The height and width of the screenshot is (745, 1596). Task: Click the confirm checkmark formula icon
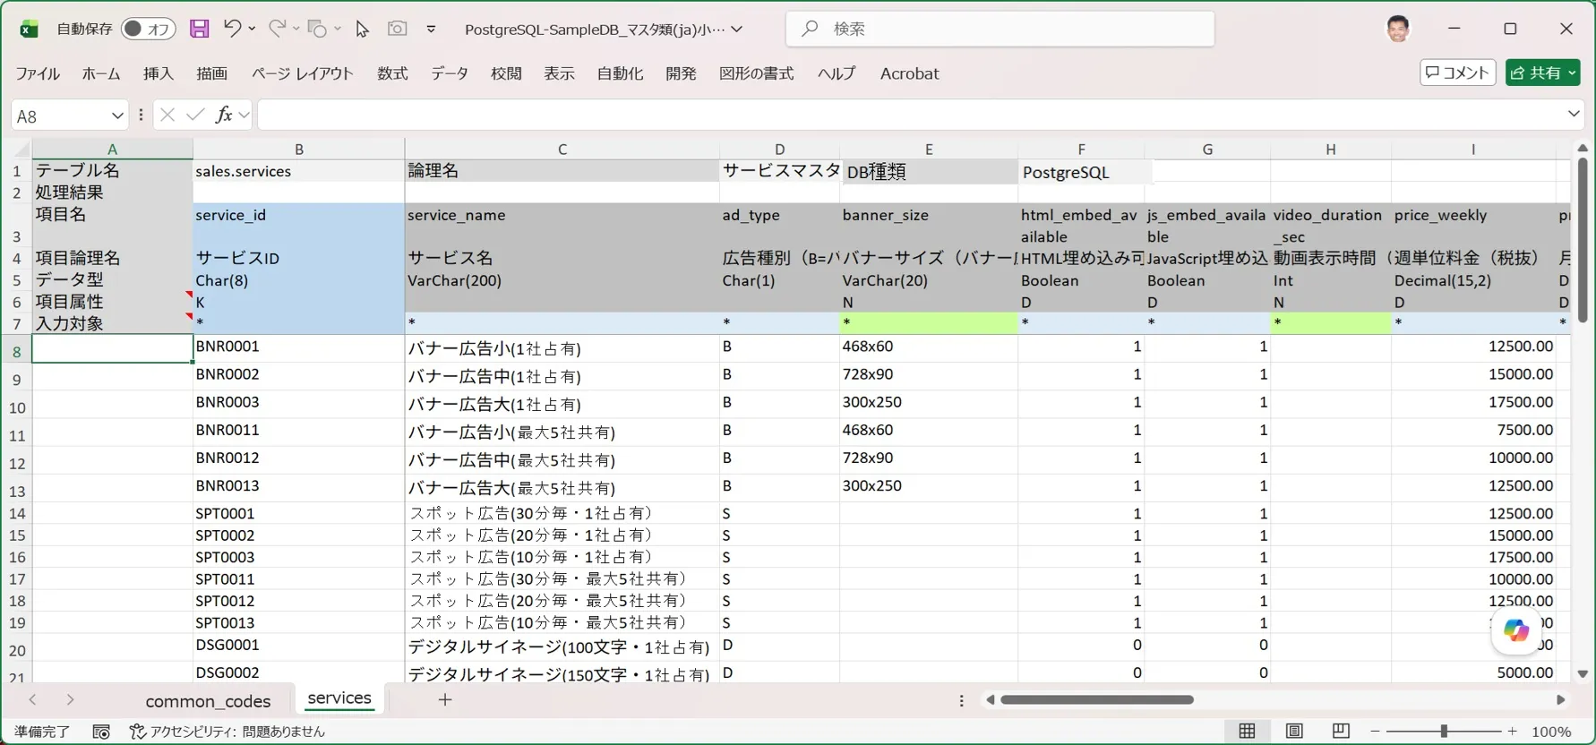tap(195, 115)
